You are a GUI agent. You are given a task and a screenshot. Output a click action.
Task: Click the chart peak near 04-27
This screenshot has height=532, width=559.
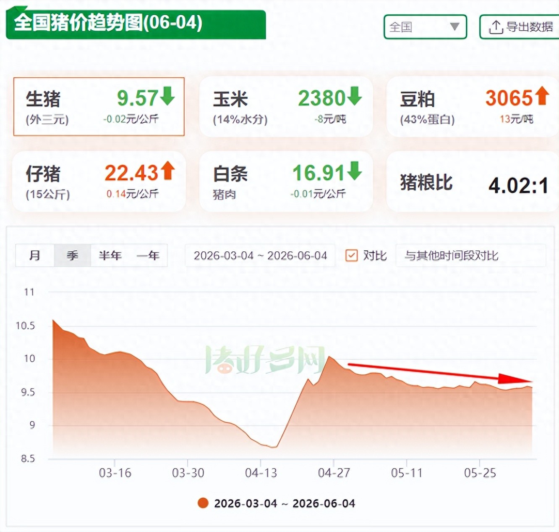(329, 356)
